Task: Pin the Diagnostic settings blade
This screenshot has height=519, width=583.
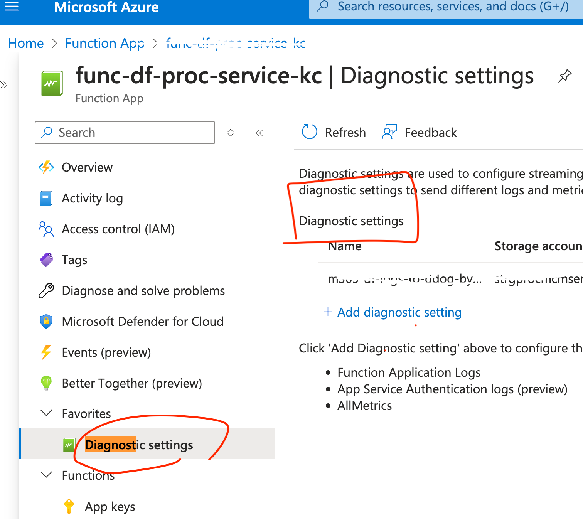Action: click(564, 76)
